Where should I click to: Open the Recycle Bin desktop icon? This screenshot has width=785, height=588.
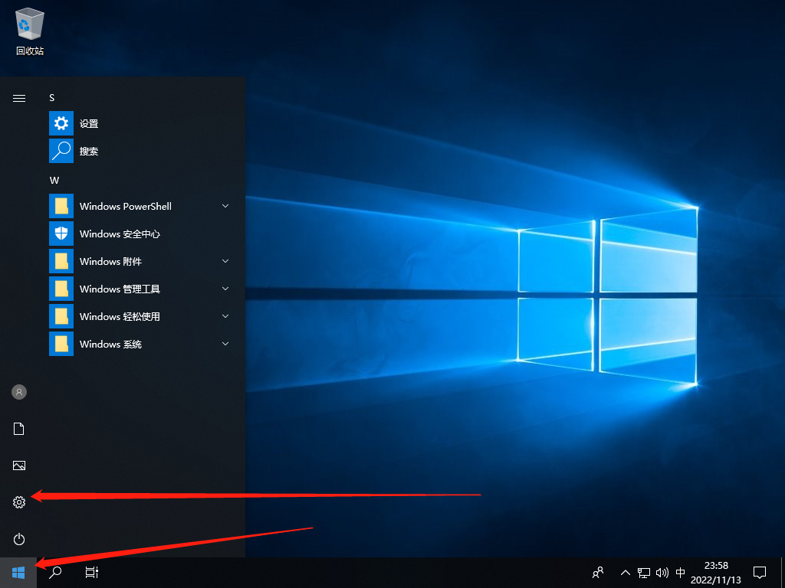pyautogui.click(x=30, y=31)
